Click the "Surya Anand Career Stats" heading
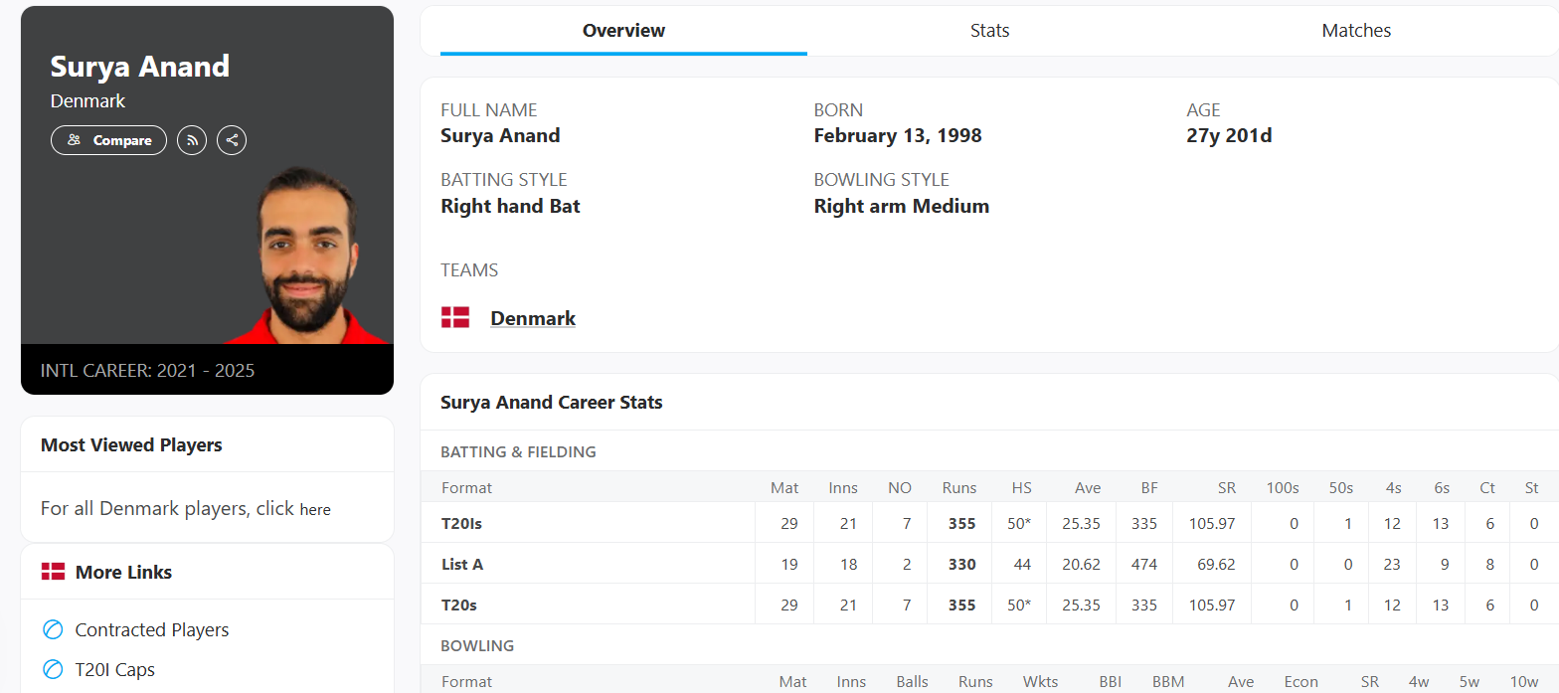This screenshot has height=693, width=1559. [x=552, y=403]
